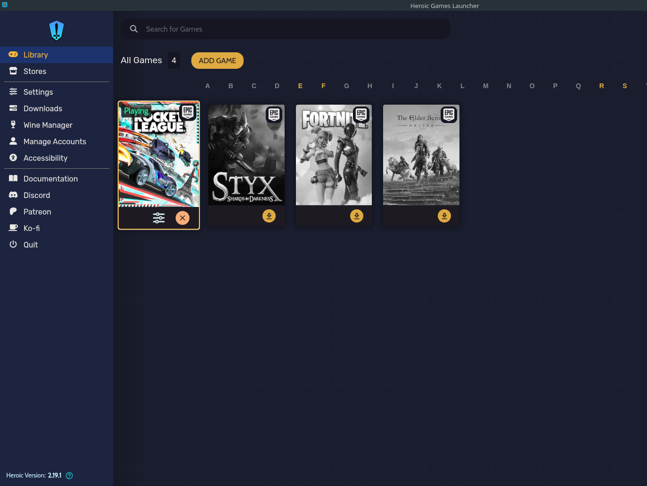The image size is (647, 486).
Task: Click letter A in alphabet filter
Action: coord(207,86)
